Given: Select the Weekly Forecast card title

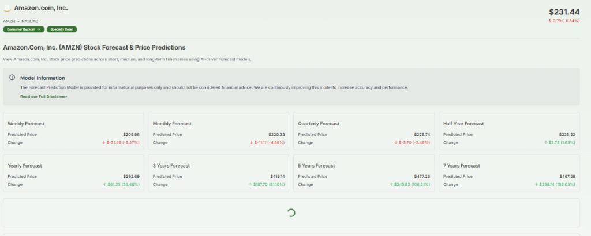Looking at the screenshot, I should (26, 124).
